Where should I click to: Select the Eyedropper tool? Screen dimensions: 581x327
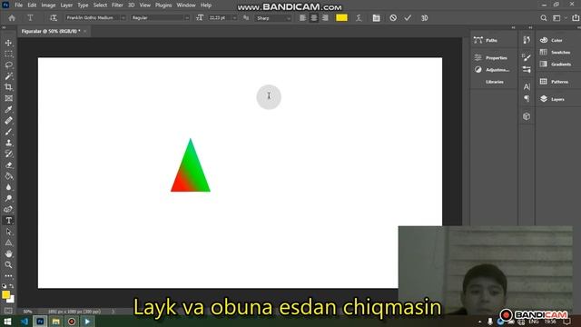8,110
